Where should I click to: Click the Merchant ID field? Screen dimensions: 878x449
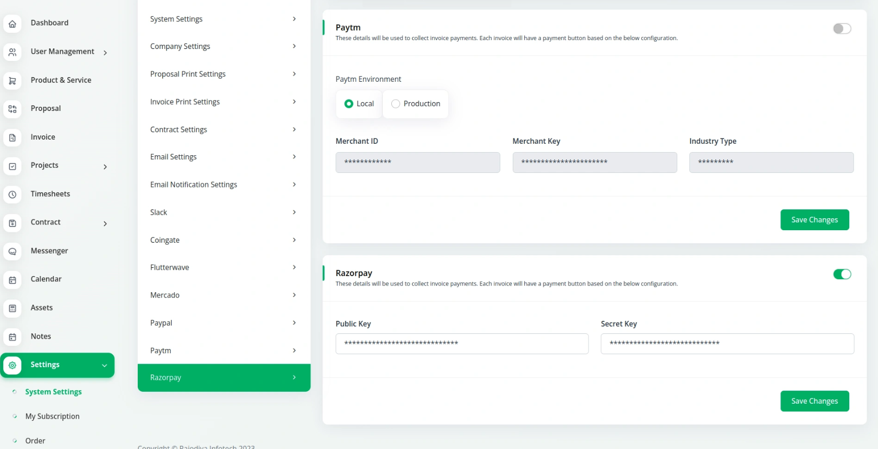point(417,163)
